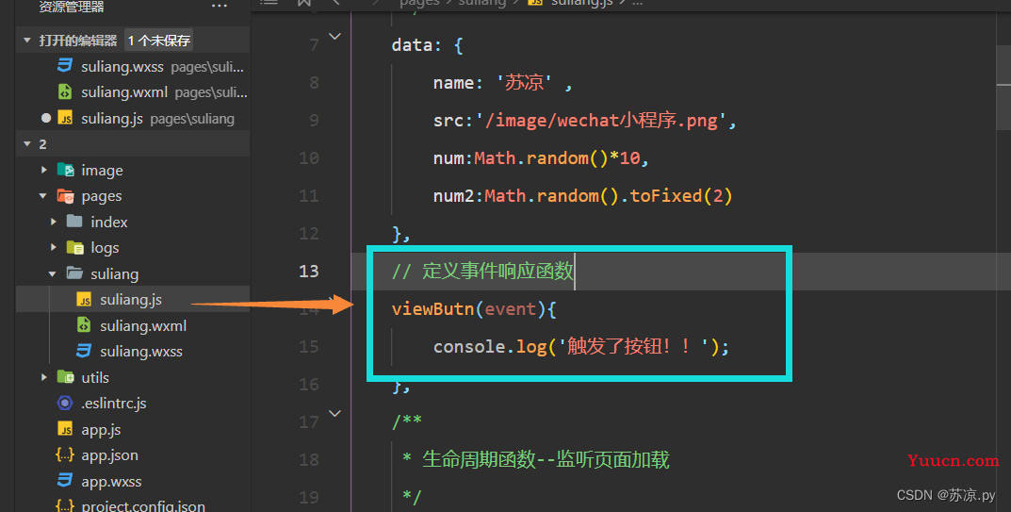Expand the logs folder arrow
This screenshot has height=512, width=1011.
tap(54, 247)
